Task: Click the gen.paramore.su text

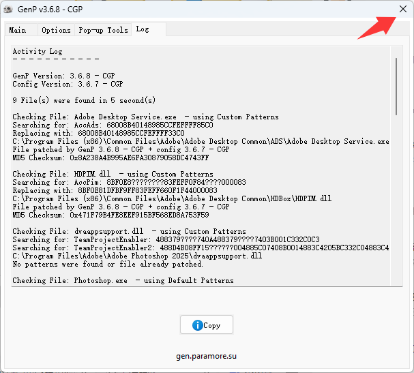Action: (x=206, y=356)
